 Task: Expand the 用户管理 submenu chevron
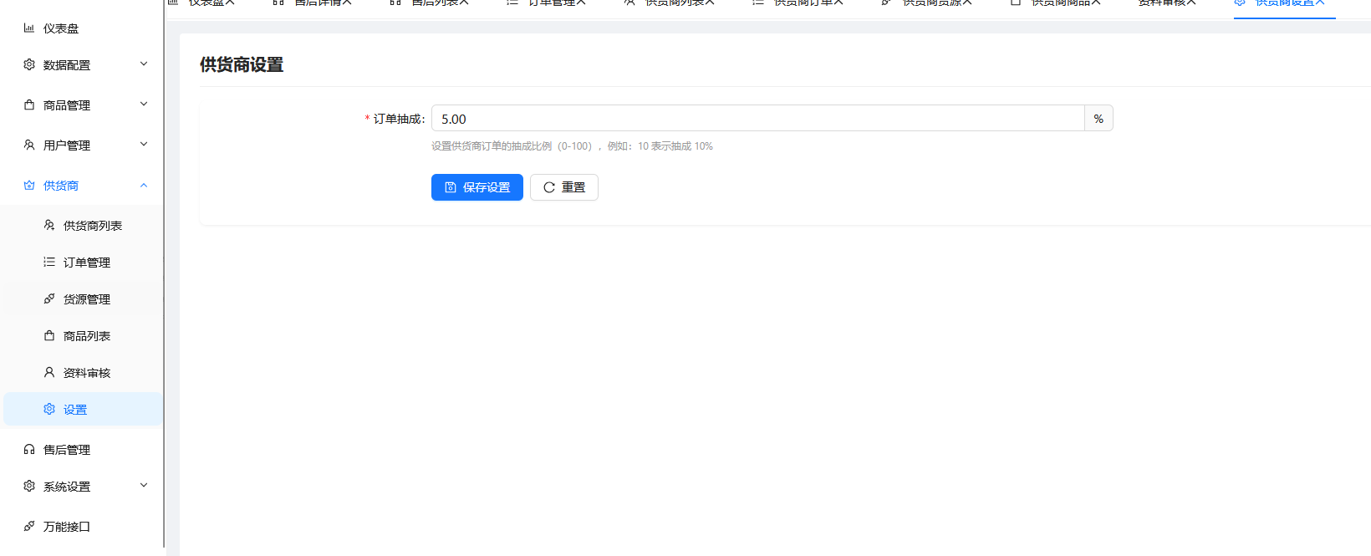coord(144,145)
